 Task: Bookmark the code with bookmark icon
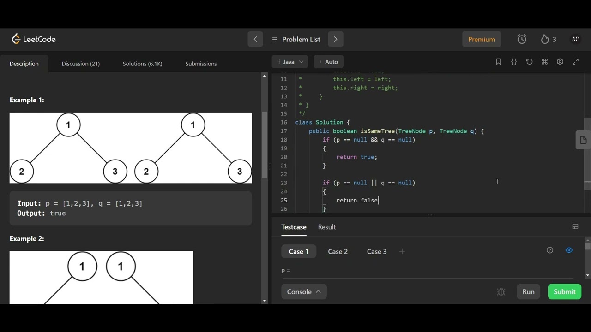[498, 62]
